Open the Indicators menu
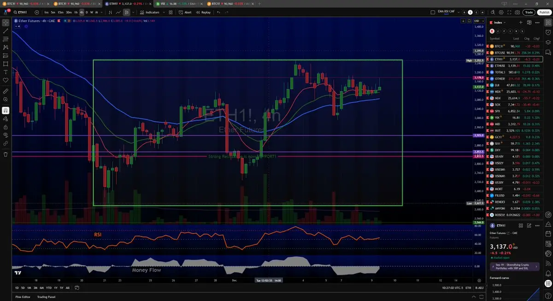 point(150,12)
